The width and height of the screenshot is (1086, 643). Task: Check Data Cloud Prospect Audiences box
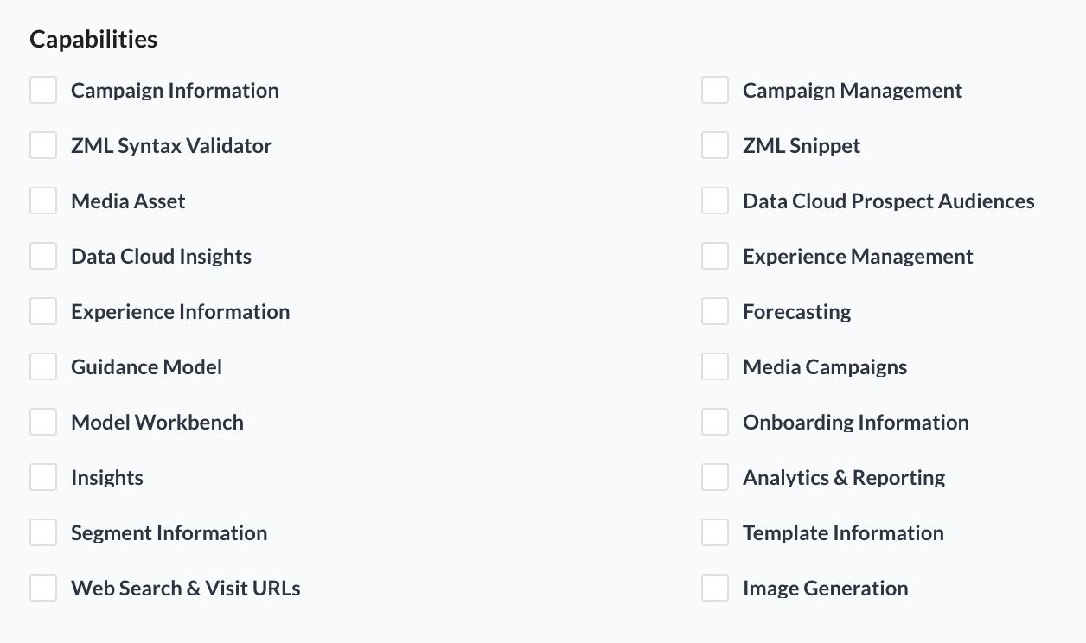tap(715, 201)
